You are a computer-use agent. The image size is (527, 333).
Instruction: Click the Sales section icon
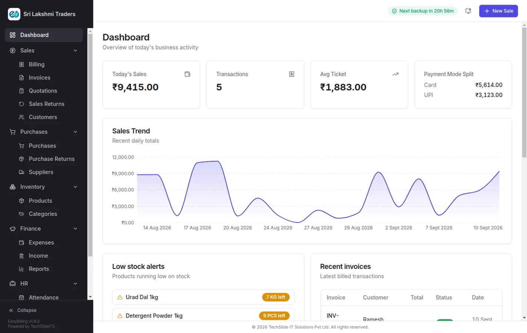13,50
